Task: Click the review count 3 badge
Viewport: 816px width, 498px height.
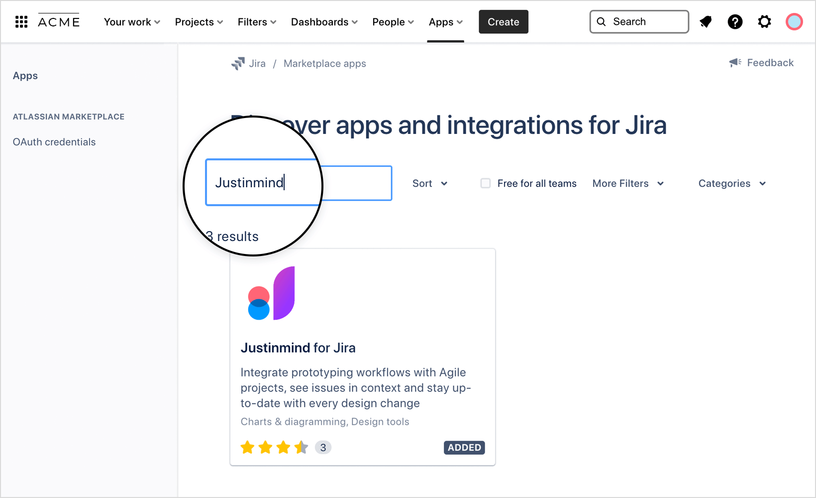Action: (323, 447)
